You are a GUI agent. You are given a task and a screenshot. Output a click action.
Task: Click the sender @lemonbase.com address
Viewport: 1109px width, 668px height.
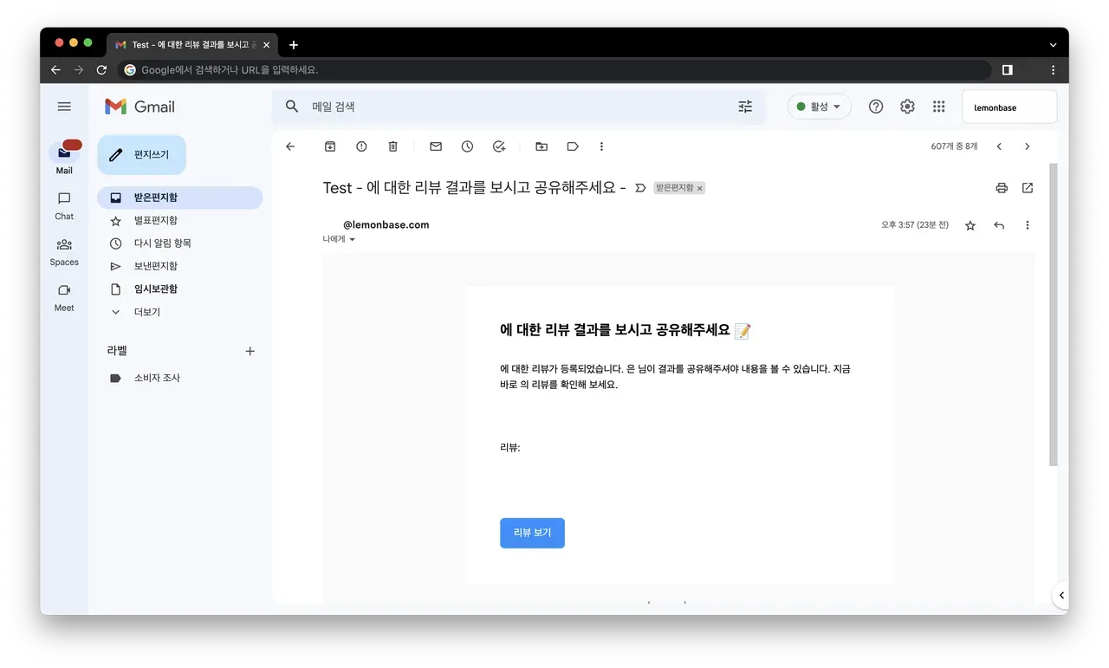click(386, 224)
